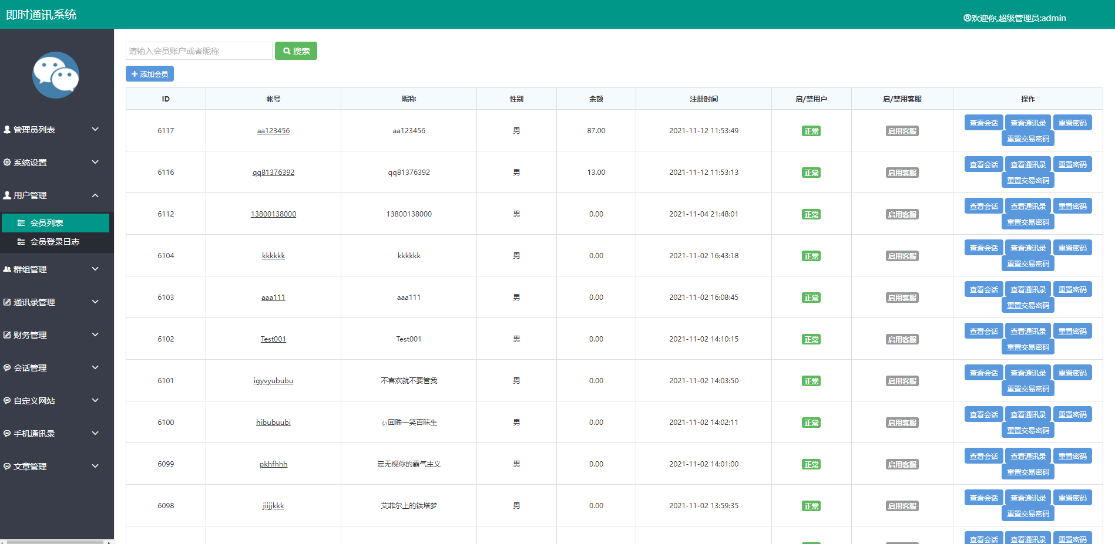1115x544 pixels.
Task: Click the 会员登录日志 list icon
Action: (21, 242)
